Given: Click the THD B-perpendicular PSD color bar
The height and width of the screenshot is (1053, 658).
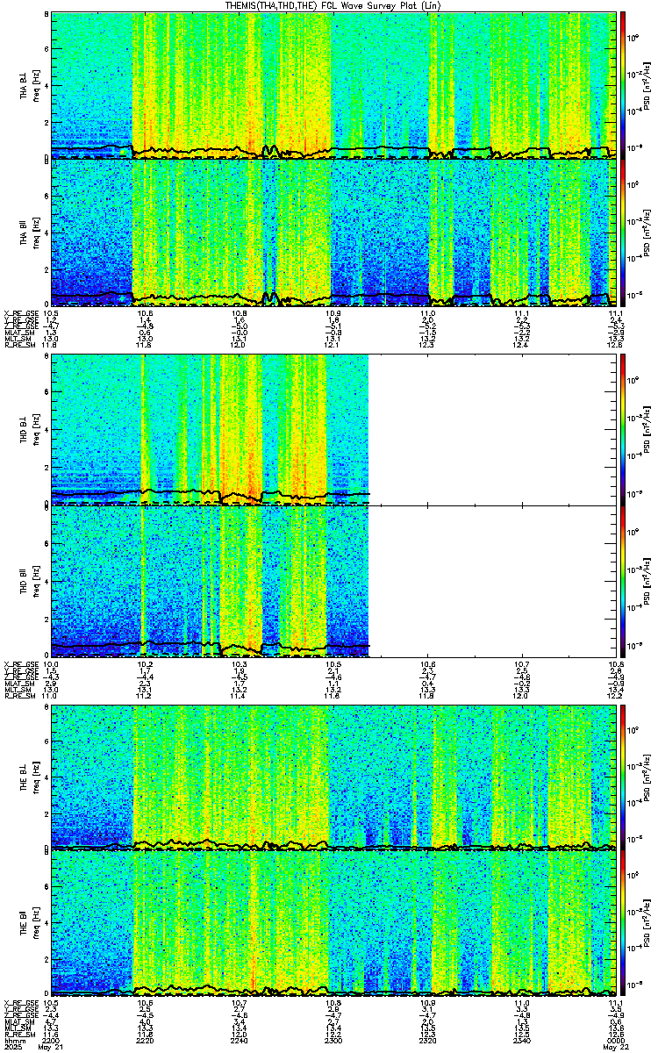Looking at the screenshot, I should point(622,430).
